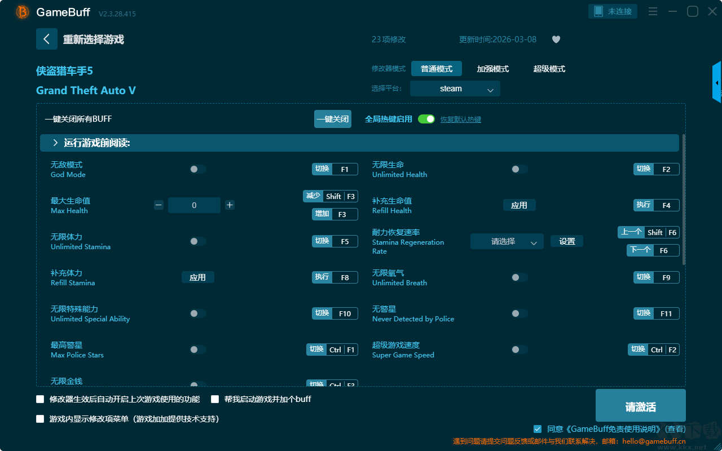722x451 pixels.
Task: Enable Max Police Stars switch
Action: coord(197,350)
